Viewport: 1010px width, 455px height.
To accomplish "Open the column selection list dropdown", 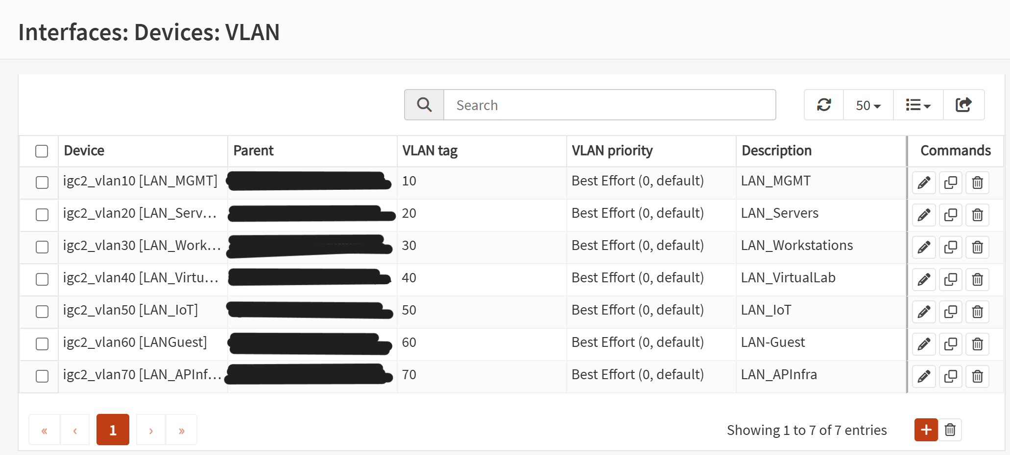I will [x=918, y=105].
